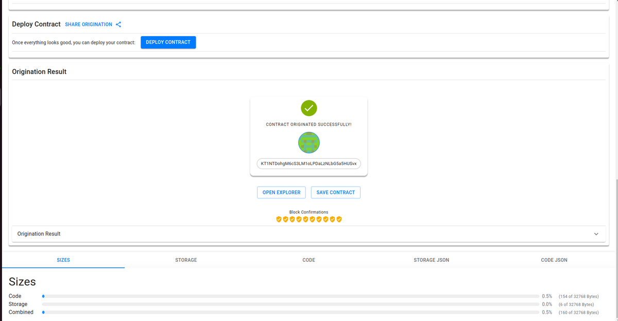Viewport: 618px width, 321px height.
Task: Click the green success checkmark icon
Action: [x=309, y=108]
